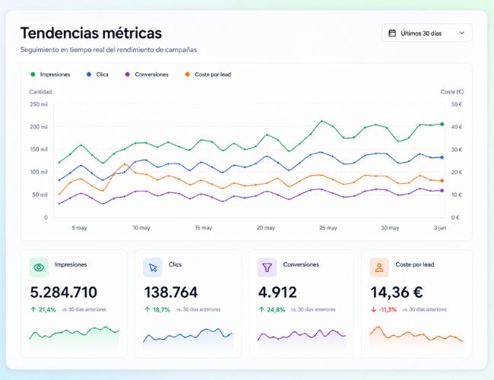Click the green up arrow beside 21,4%
This screenshot has height=380, width=494.
(33, 309)
